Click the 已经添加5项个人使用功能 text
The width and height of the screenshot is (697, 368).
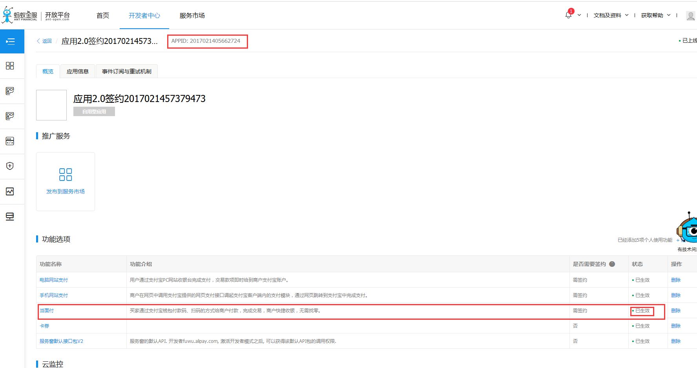coord(645,240)
